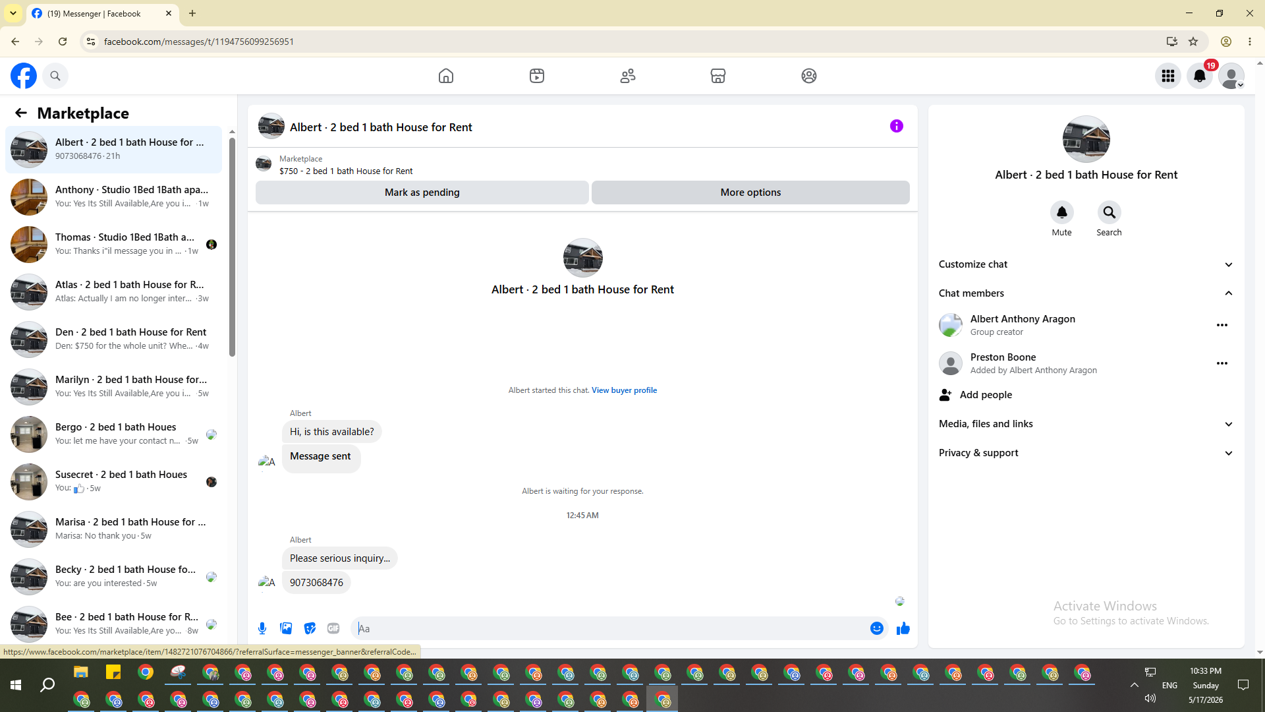Open the nine-dot Menu grid
The image size is (1265, 712).
[1168, 76]
